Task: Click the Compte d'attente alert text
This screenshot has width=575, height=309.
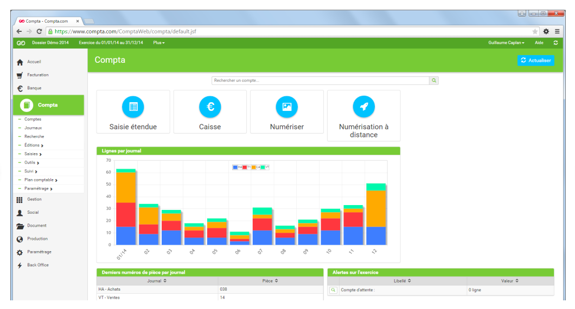Action: 357,290
